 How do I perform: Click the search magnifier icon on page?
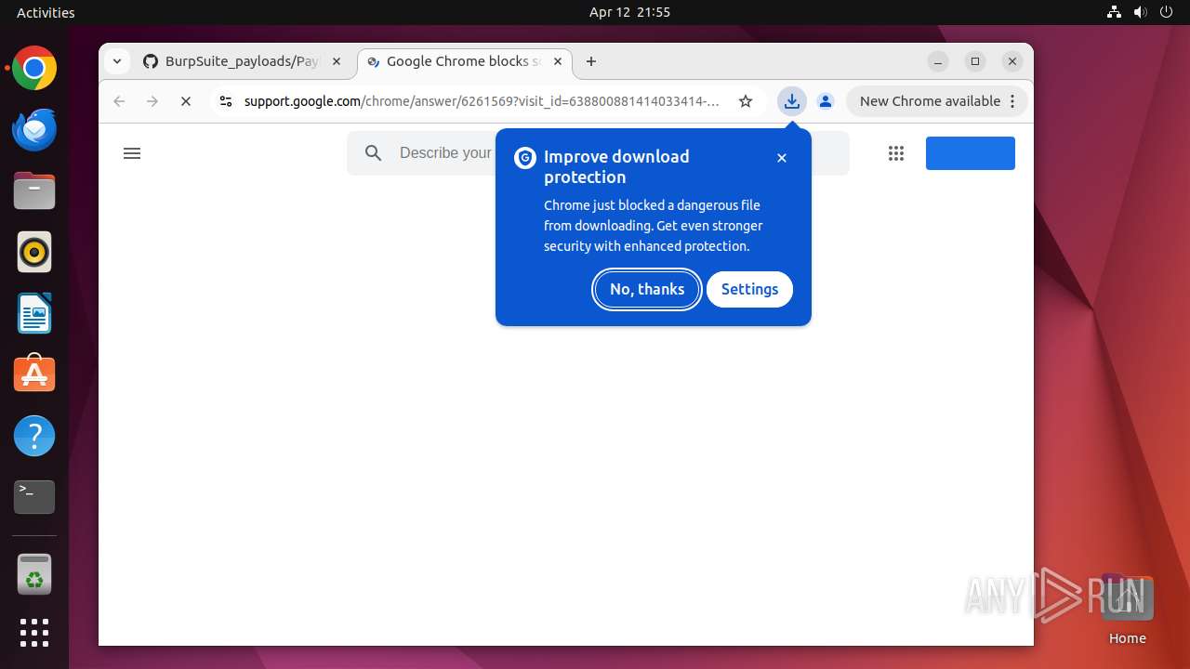click(x=374, y=153)
